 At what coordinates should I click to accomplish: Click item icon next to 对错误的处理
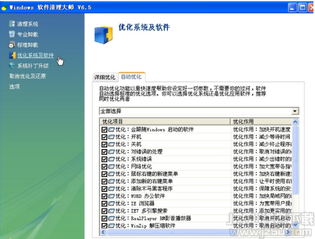click(112, 152)
